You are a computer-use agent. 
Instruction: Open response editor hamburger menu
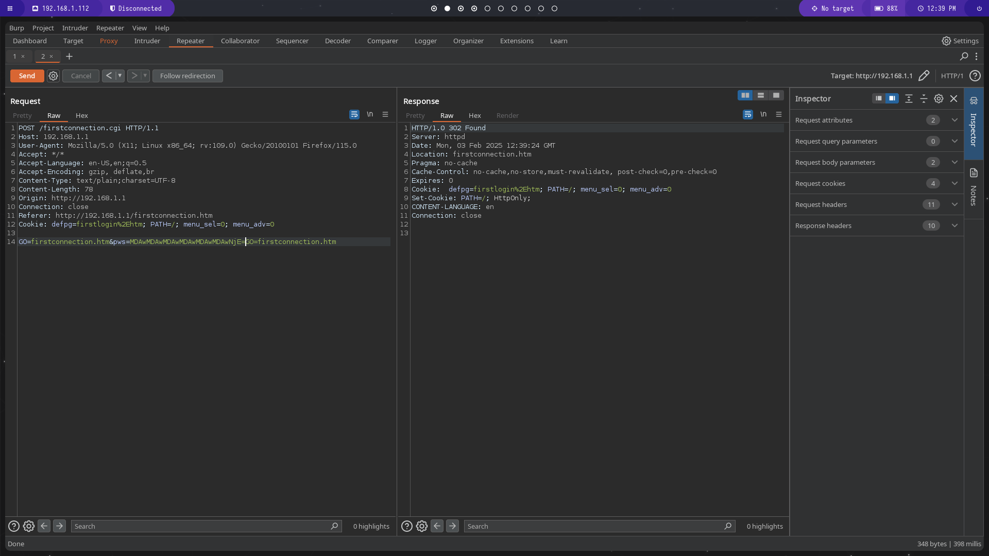pyautogui.click(x=779, y=114)
